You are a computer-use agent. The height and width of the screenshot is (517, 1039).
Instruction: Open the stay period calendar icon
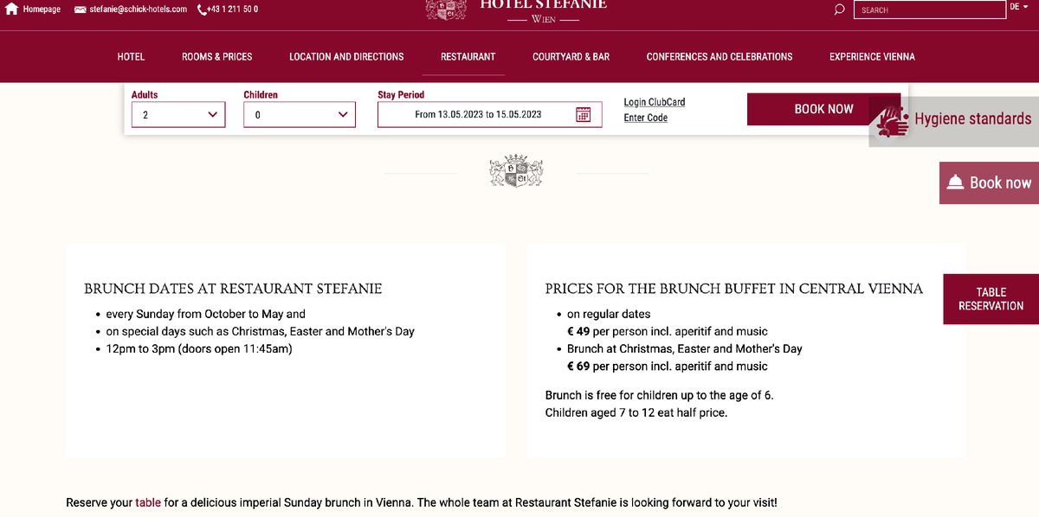584,114
